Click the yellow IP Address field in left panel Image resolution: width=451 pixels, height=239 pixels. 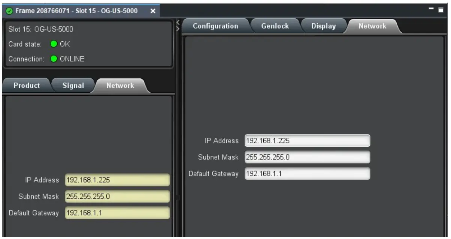(117, 180)
